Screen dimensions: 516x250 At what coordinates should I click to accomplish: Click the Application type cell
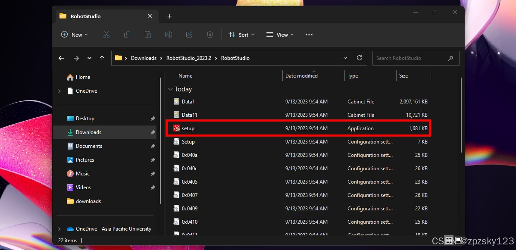pyautogui.click(x=361, y=128)
